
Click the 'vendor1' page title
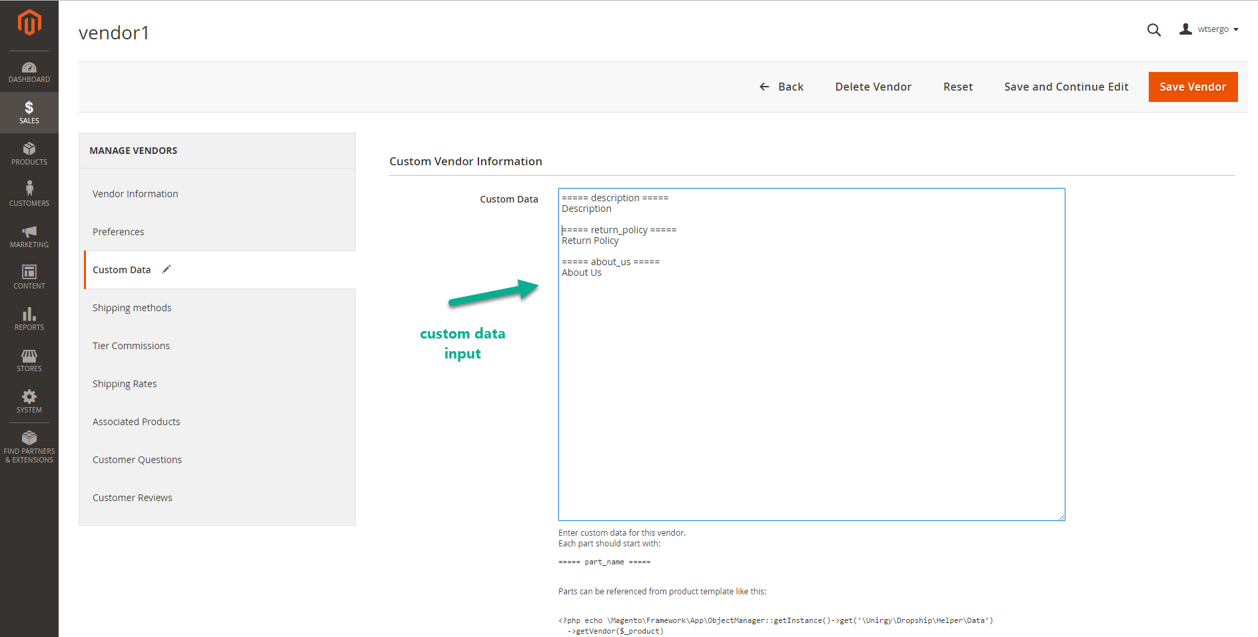click(114, 33)
